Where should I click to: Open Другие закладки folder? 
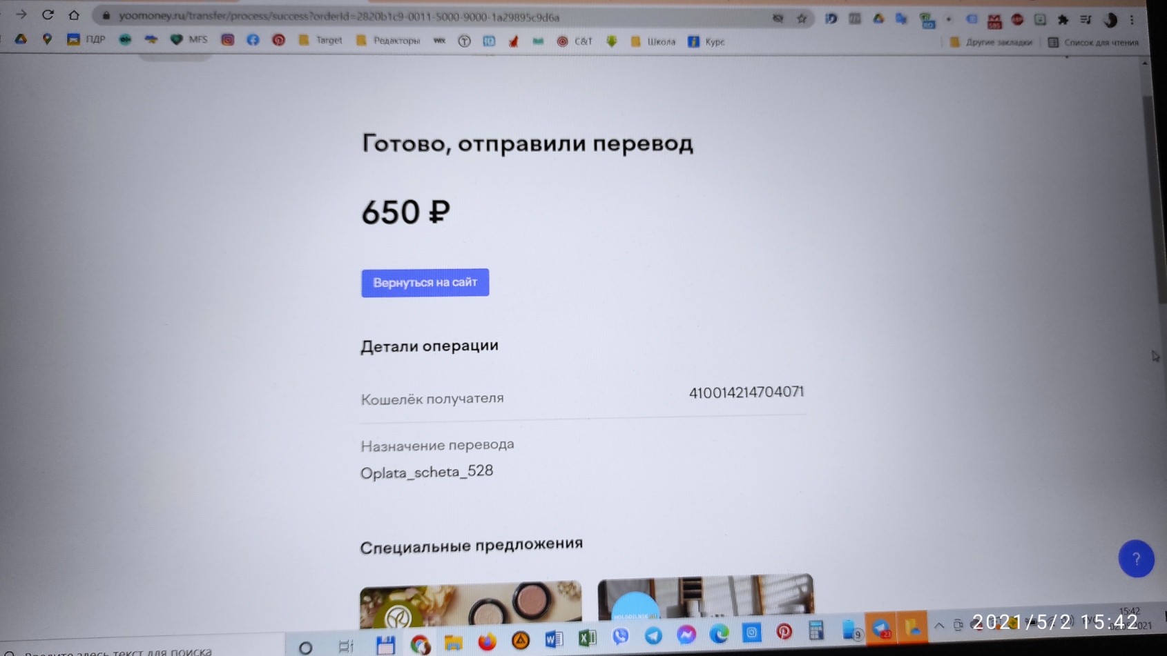point(991,42)
